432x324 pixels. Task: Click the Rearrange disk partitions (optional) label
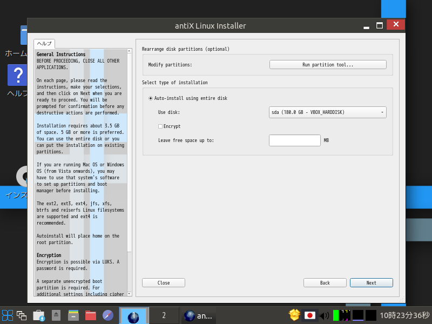(x=185, y=49)
